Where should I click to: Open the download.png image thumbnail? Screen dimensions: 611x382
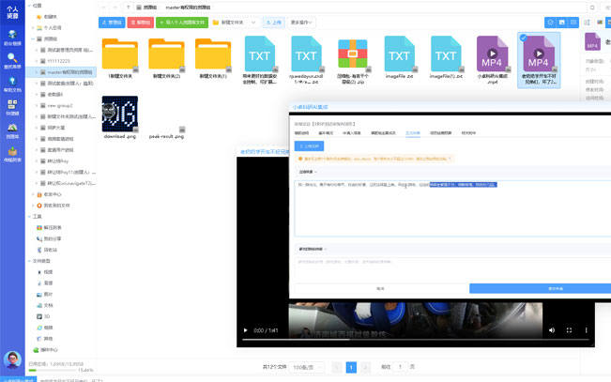pyautogui.click(x=120, y=114)
